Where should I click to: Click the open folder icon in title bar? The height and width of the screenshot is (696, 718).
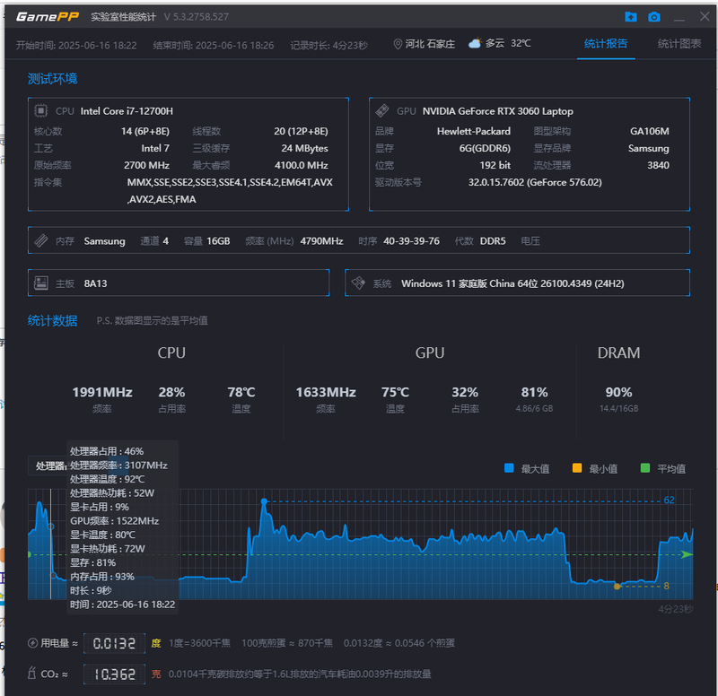(x=631, y=17)
